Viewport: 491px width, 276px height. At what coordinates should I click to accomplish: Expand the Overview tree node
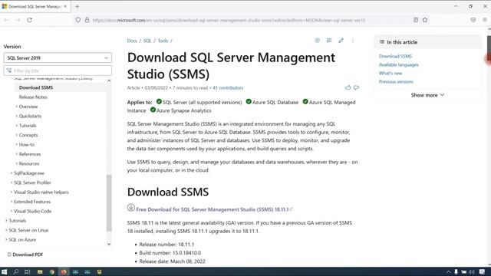tap(17, 107)
